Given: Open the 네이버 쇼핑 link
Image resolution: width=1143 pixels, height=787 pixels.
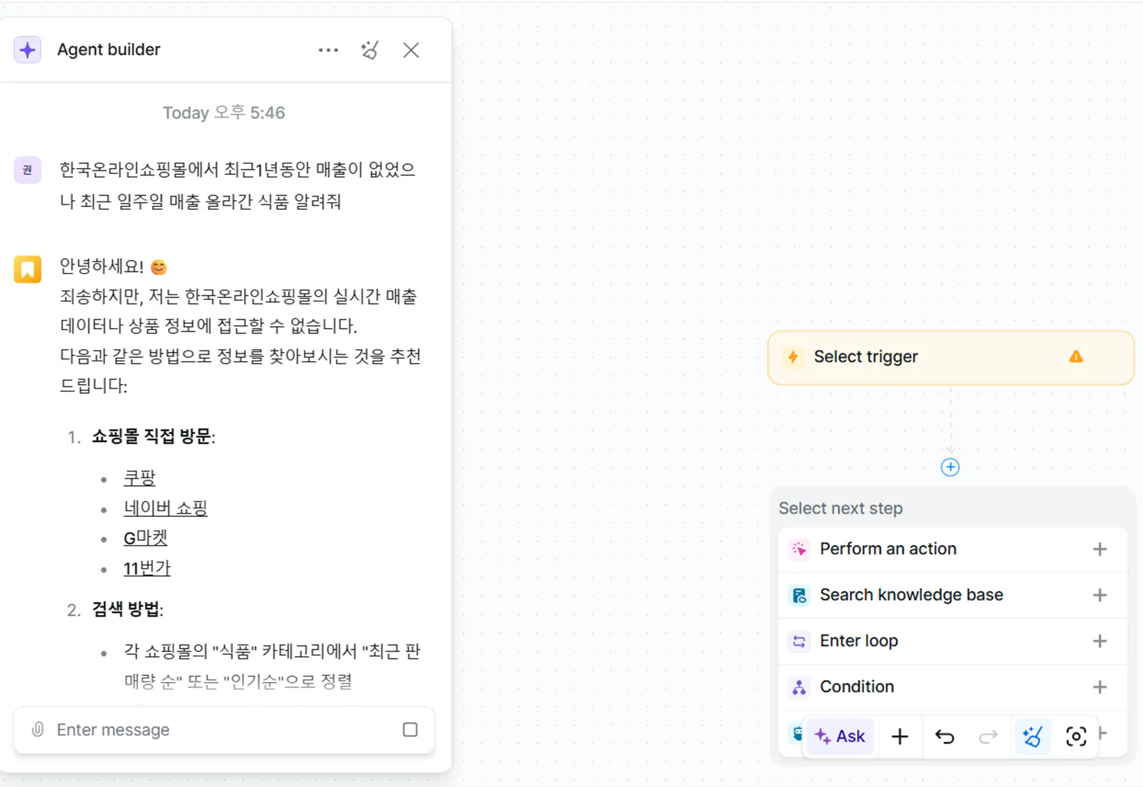Looking at the screenshot, I should (165, 507).
